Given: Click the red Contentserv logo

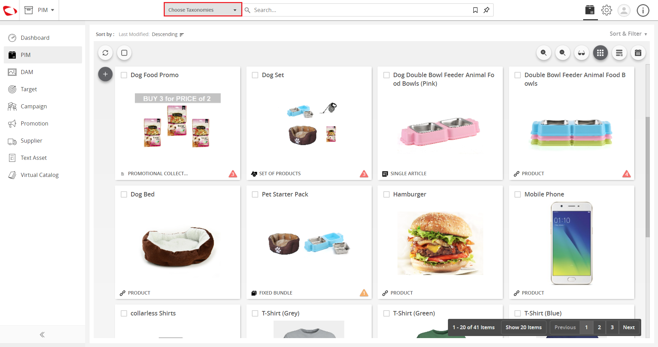Looking at the screenshot, I should pos(10,10).
